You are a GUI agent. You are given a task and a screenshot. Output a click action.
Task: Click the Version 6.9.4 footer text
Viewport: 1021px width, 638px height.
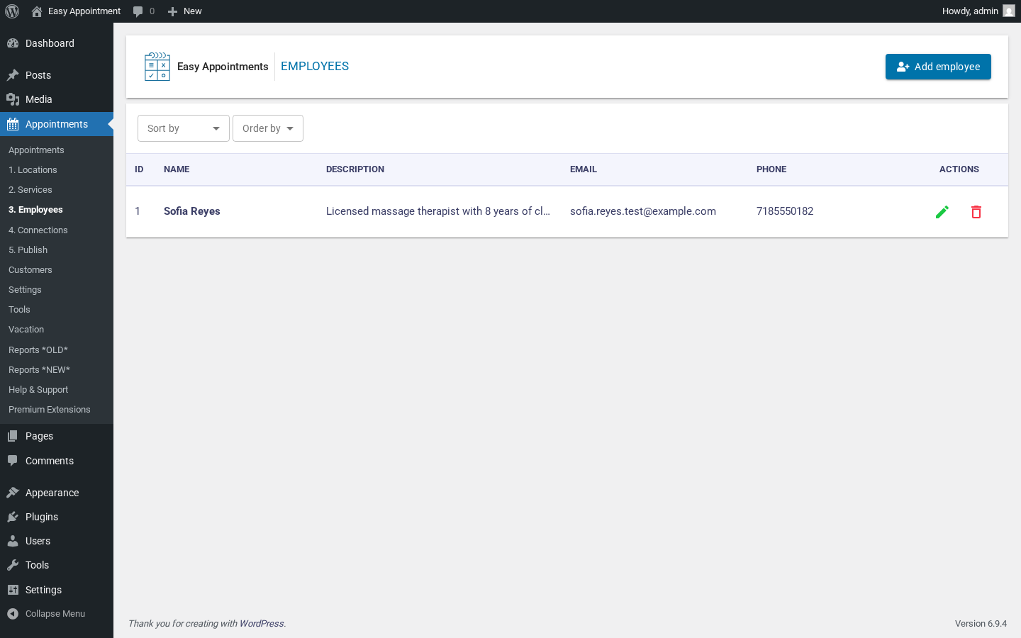[981, 624]
